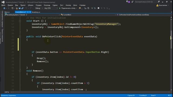Screen dimensions: 173x97
Task: Click the split editor handle above scrollbar
Action: point(171,17)
